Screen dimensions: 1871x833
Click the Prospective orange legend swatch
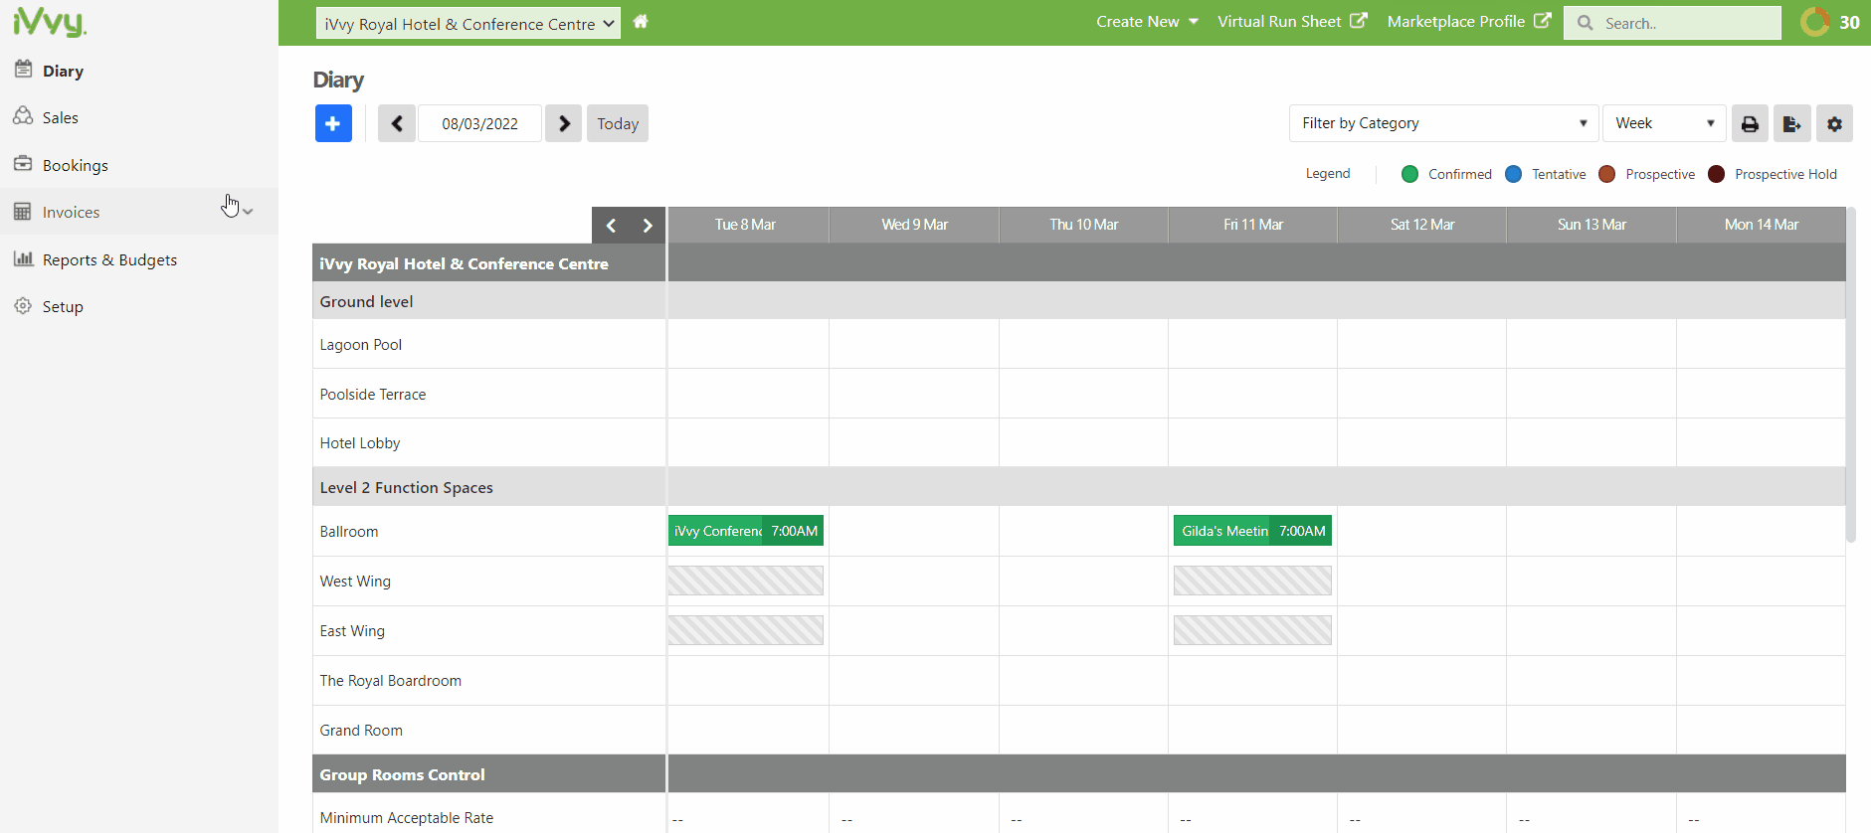coord(1606,174)
